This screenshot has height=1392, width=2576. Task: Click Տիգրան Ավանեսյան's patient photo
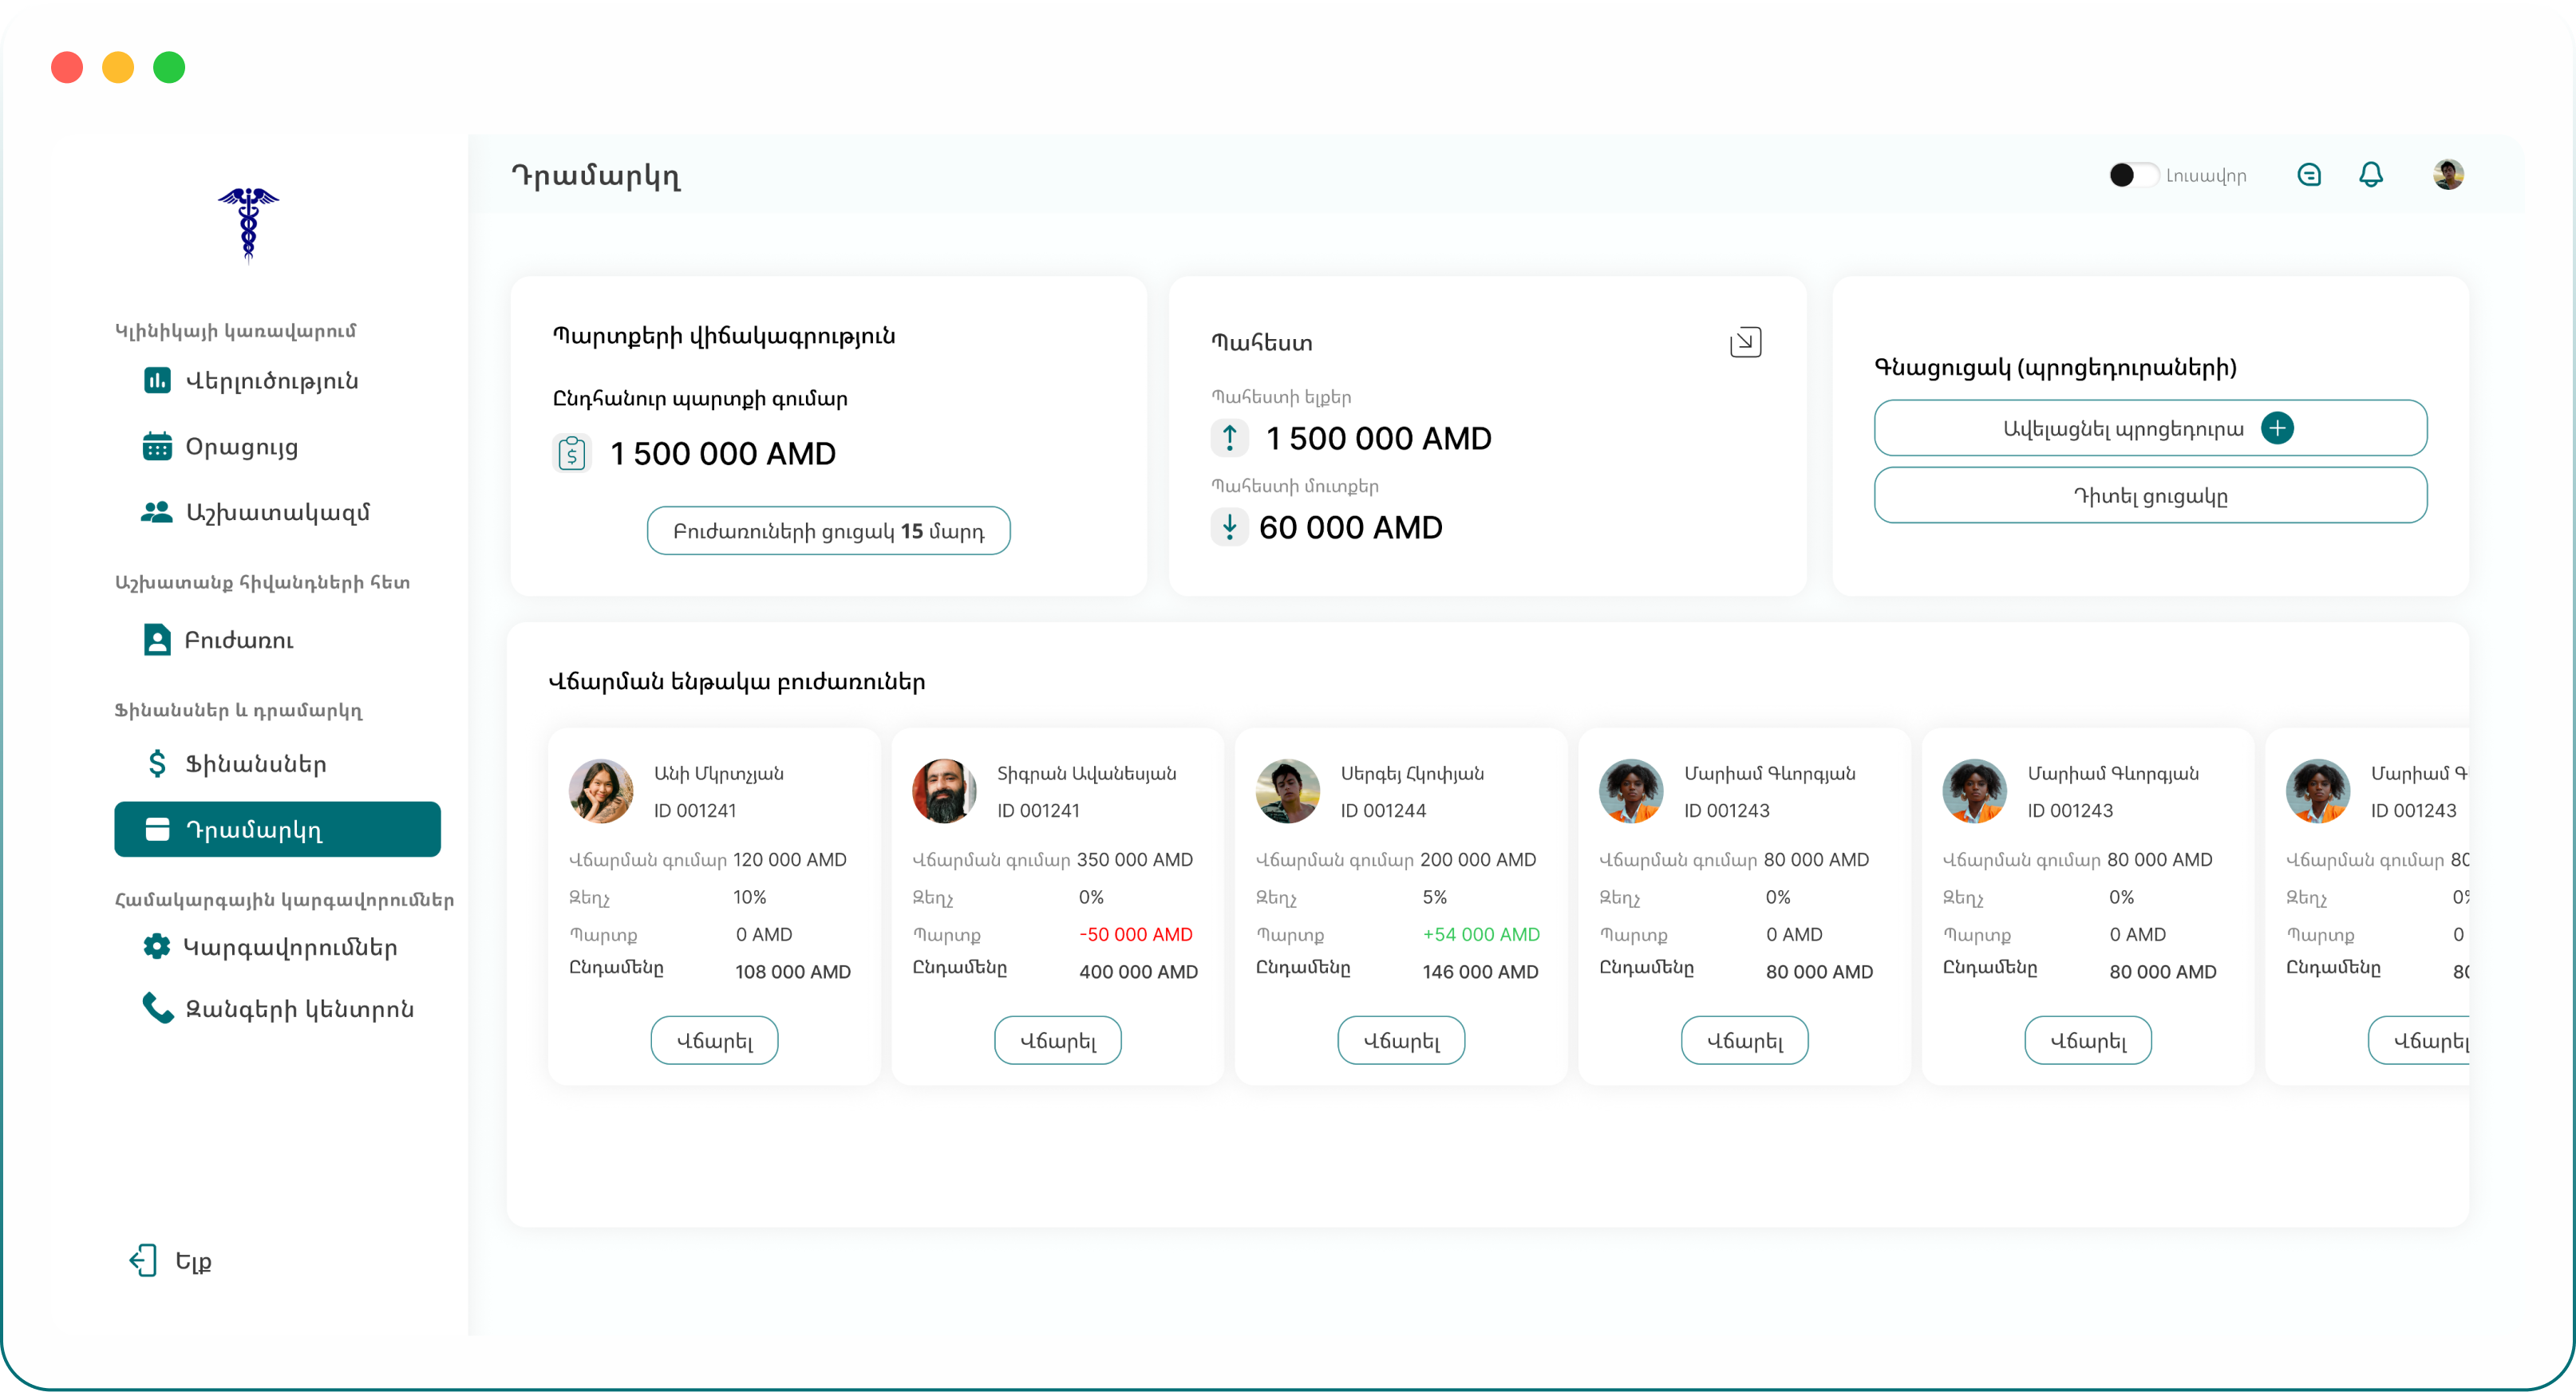[943, 791]
